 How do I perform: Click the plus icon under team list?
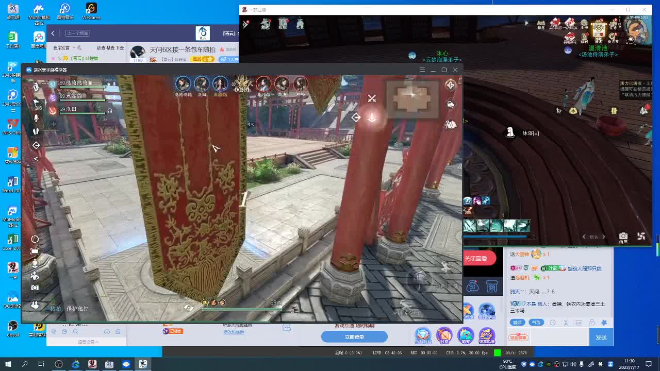point(53,124)
